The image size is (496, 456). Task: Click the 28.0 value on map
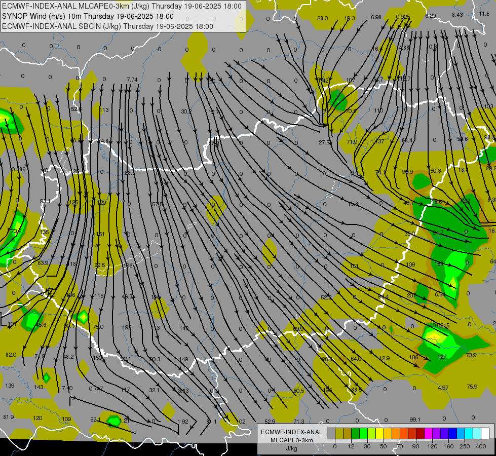point(323,19)
